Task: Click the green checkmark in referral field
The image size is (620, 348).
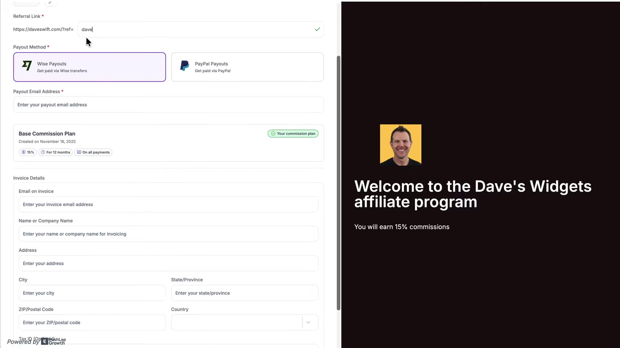Action: [317, 29]
